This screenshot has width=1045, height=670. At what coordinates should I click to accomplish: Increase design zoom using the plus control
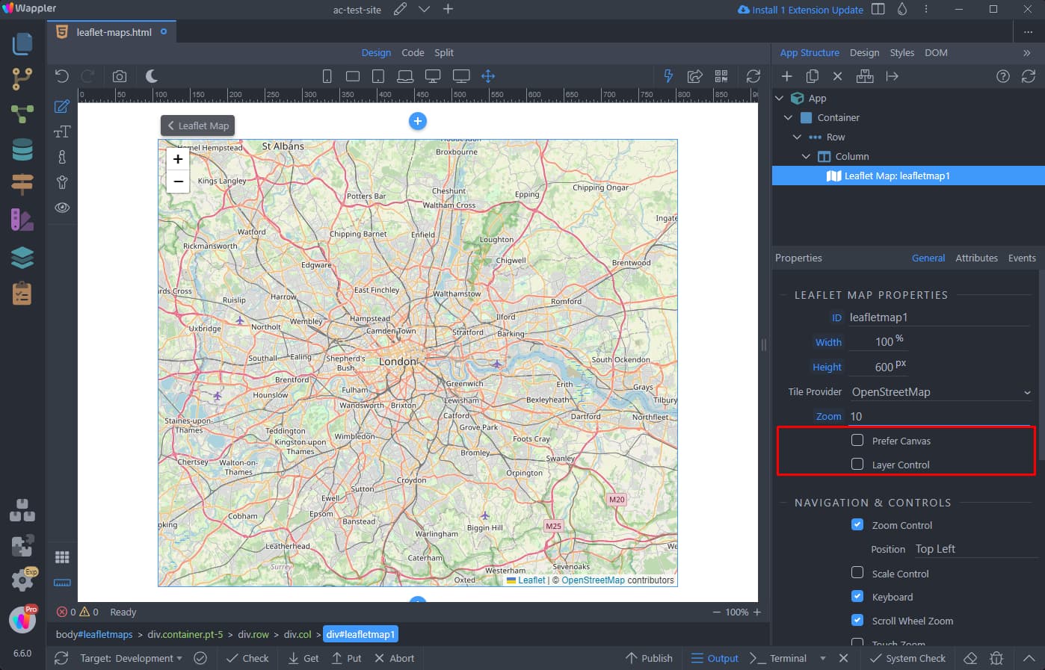point(758,612)
